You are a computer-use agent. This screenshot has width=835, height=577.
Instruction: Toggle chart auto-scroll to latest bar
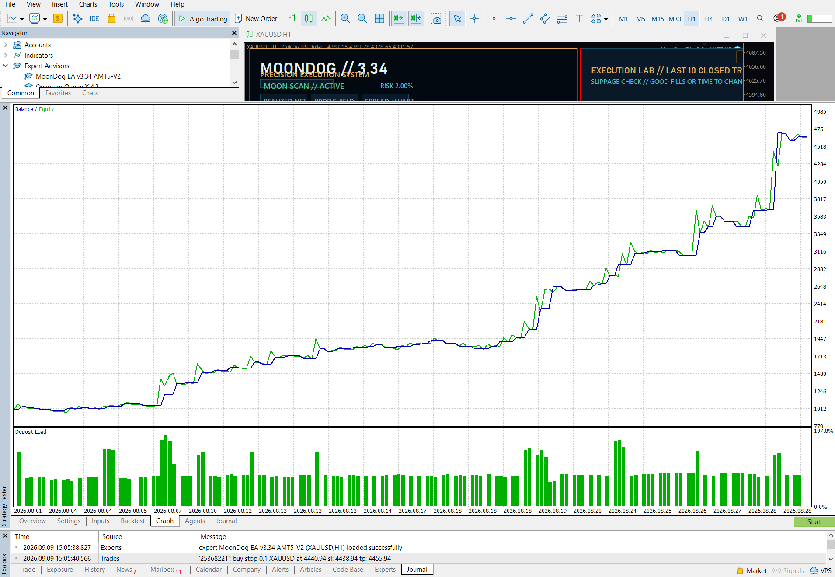click(399, 19)
